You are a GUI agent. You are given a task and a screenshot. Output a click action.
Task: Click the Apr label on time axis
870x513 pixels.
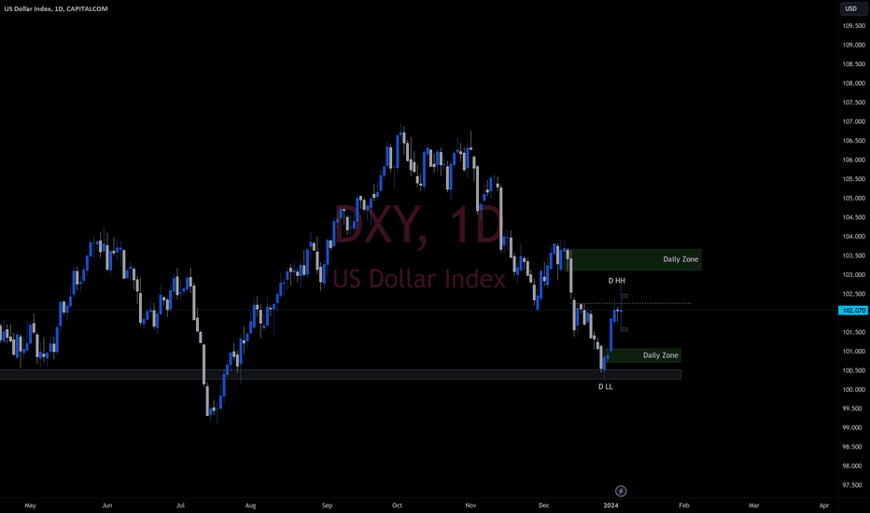click(x=824, y=506)
